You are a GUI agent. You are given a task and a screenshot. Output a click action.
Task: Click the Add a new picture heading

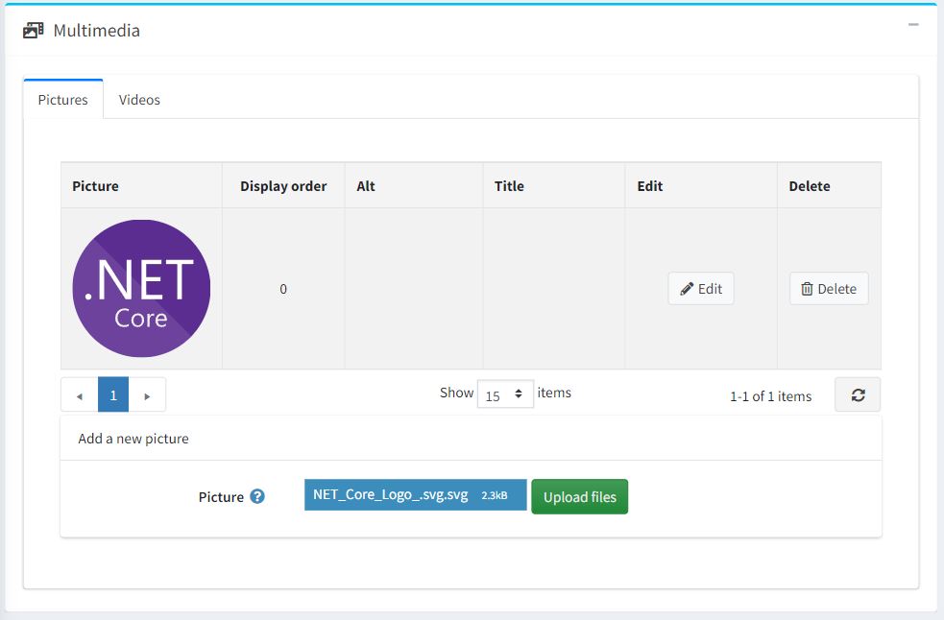pos(133,439)
